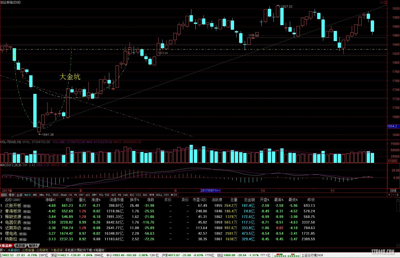400x258 pixels.
Task: Switch to the TRIX indicator
Action: (x=55, y=195)
